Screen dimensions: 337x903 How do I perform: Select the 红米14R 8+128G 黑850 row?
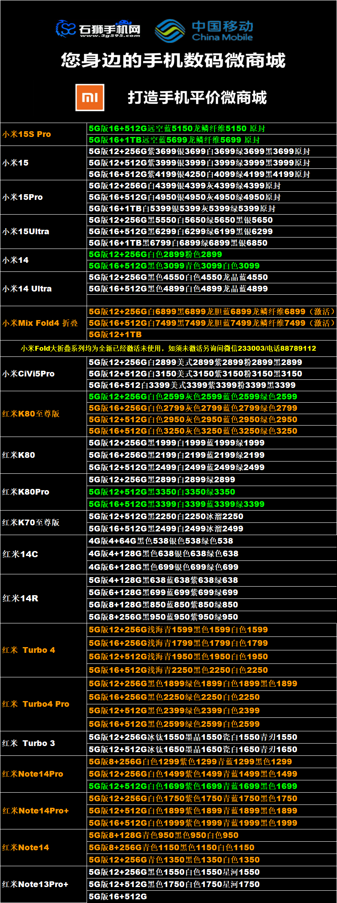pos(212,605)
